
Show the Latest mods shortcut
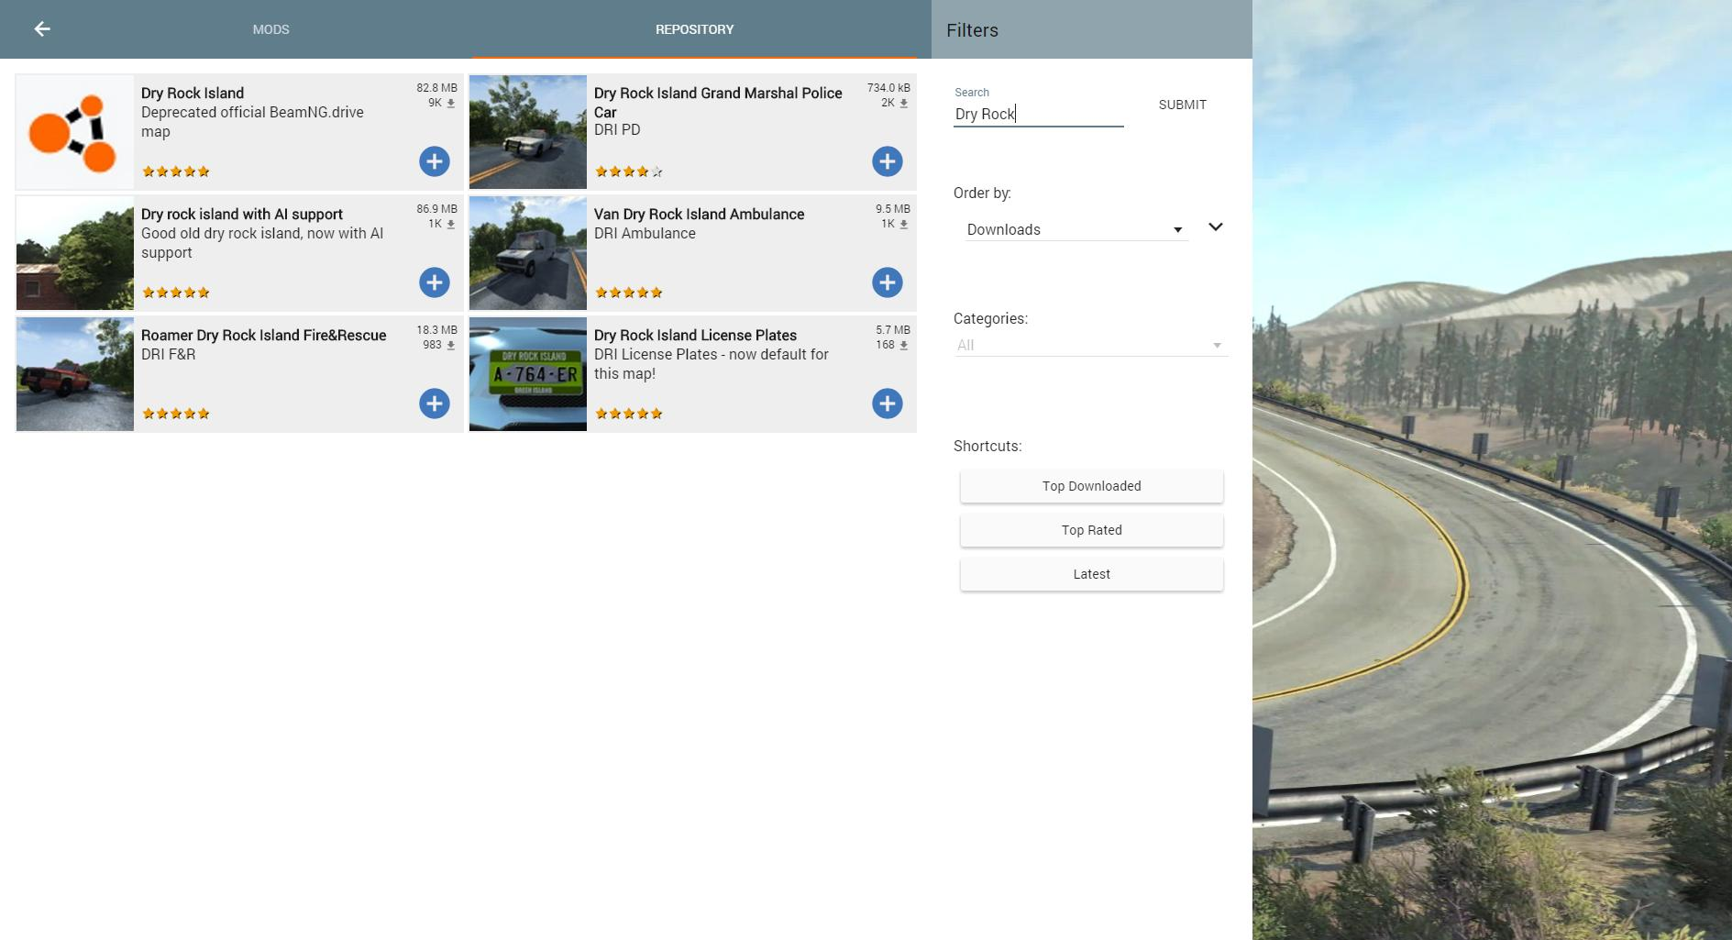(1091, 574)
